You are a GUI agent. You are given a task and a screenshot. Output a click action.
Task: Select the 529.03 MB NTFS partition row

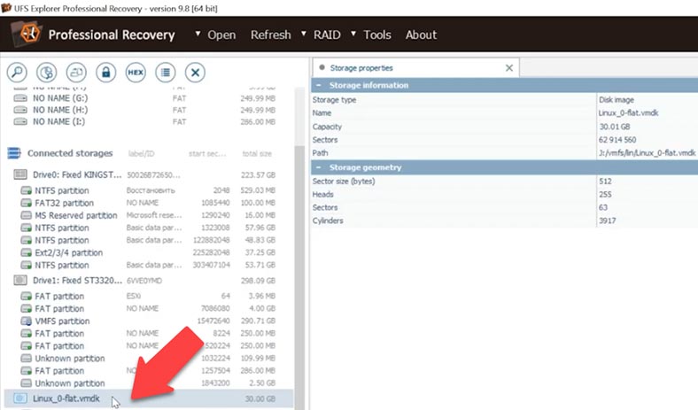(x=149, y=190)
